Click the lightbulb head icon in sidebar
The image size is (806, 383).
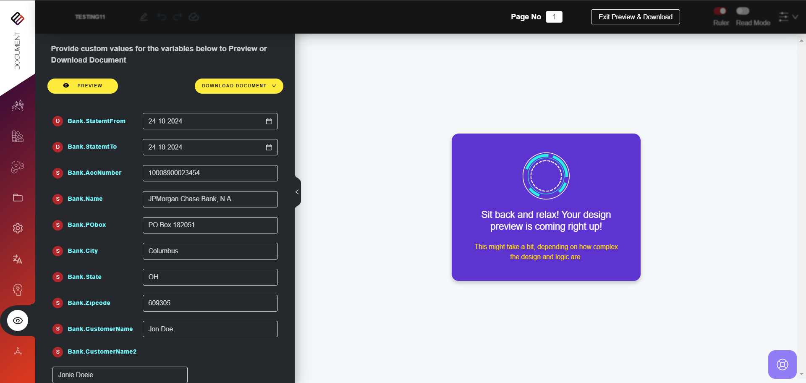pyautogui.click(x=18, y=290)
